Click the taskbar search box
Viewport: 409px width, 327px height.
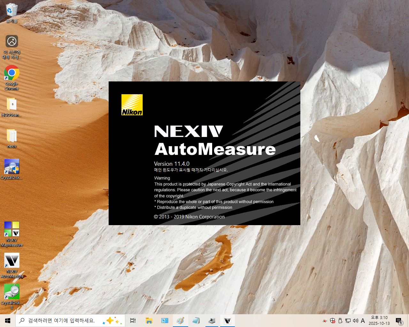click(x=61, y=321)
